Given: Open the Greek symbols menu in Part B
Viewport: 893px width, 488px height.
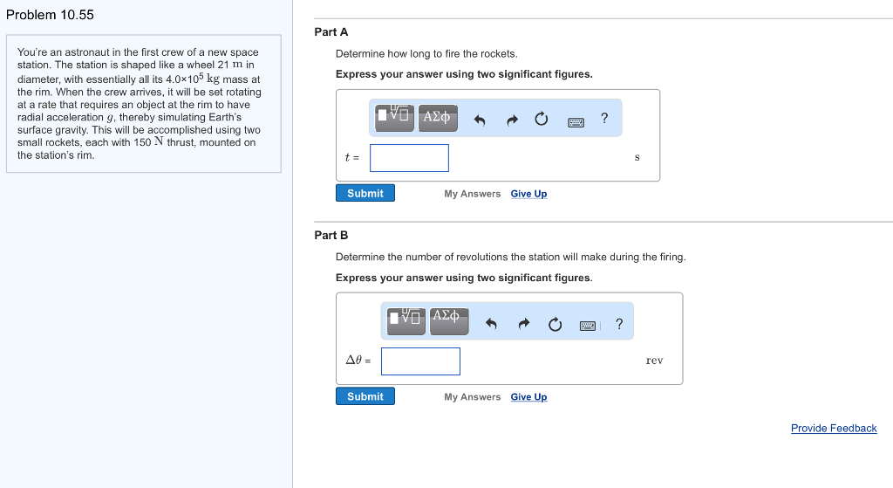Looking at the screenshot, I should tap(449, 321).
